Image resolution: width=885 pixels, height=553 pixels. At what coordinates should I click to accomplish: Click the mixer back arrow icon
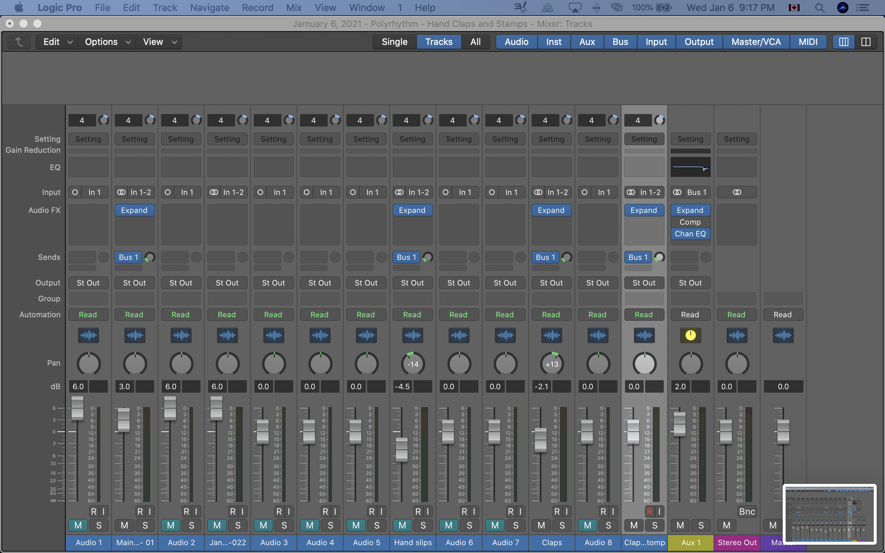click(19, 42)
